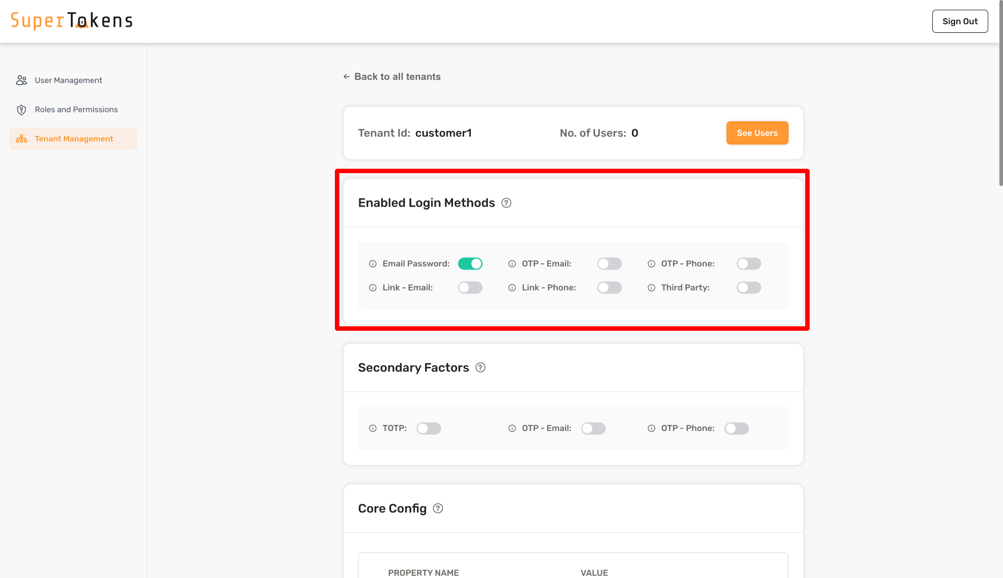Click the Sign Out button
Screen dimensions: 1003x578
click(960, 21)
